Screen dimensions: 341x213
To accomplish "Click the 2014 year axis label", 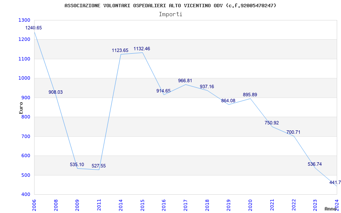I will coord(121,205).
